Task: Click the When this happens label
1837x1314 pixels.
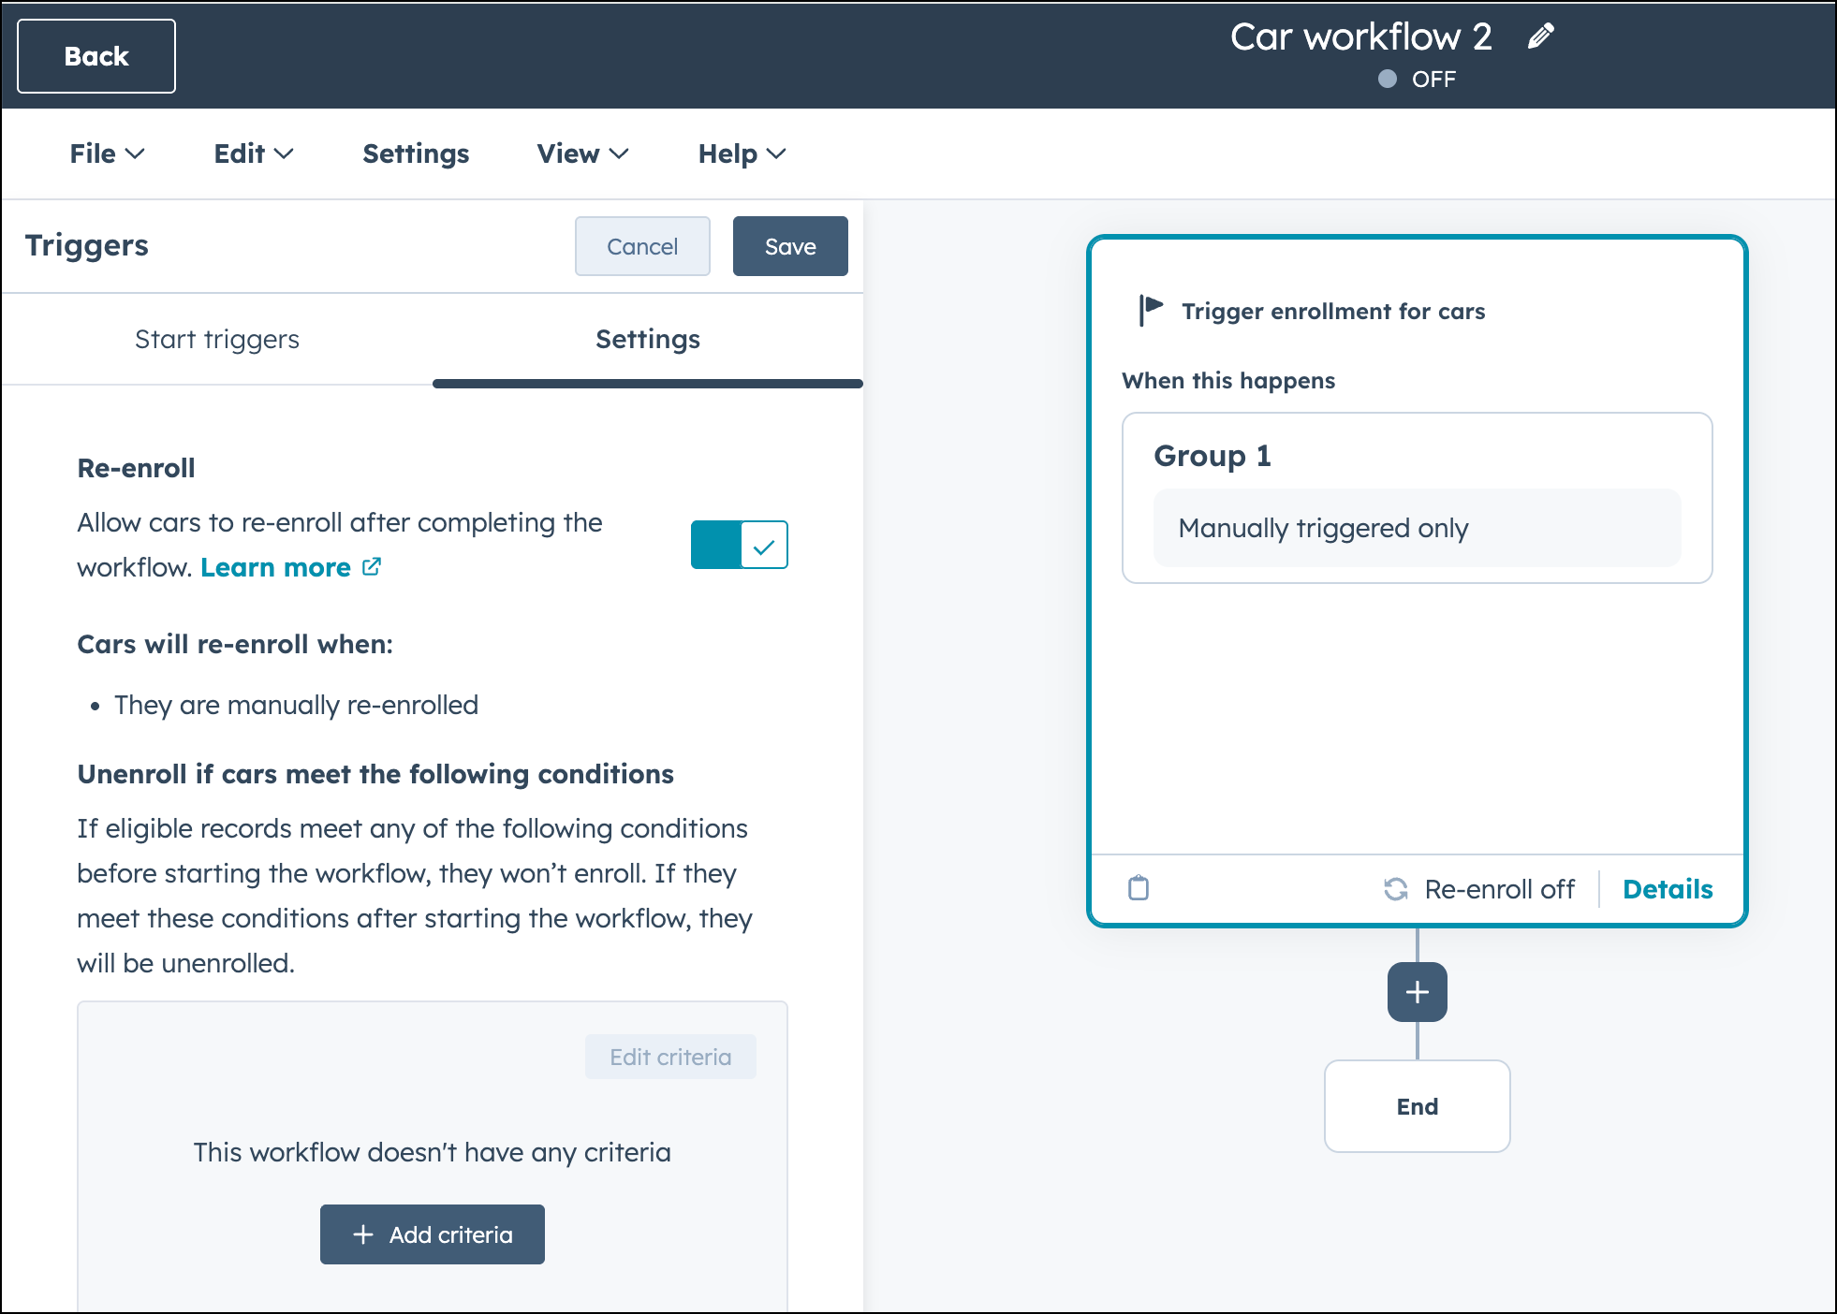Action: (x=1228, y=381)
